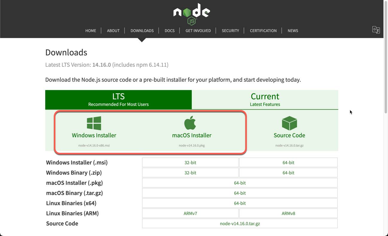
Task: Click the node-v14.16.0.pkg filename label
Action: tap(191, 145)
